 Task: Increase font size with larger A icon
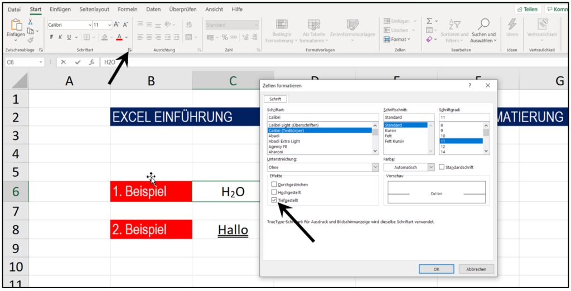click(117, 25)
